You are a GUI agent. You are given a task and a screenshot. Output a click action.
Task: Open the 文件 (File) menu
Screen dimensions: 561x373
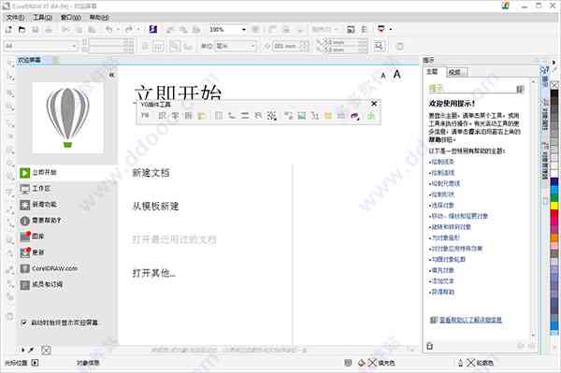[15, 17]
